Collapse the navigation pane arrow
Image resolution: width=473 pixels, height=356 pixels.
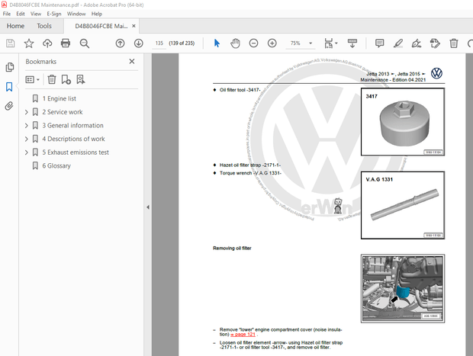coord(148,207)
